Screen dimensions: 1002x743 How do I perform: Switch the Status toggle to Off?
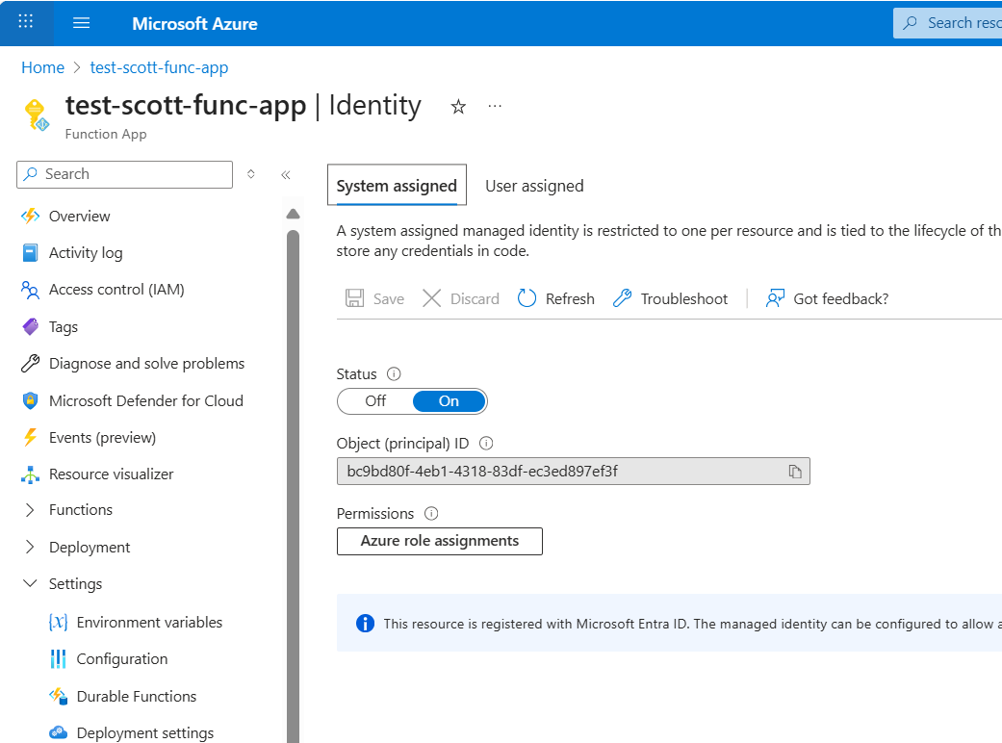(x=375, y=401)
